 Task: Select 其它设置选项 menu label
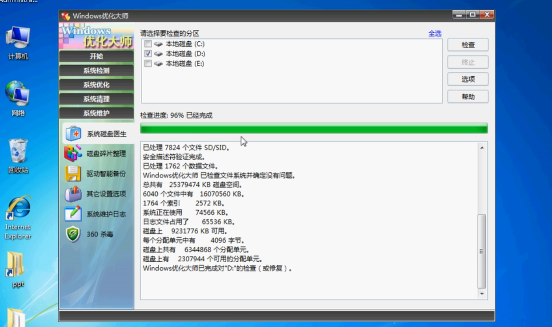(x=106, y=194)
